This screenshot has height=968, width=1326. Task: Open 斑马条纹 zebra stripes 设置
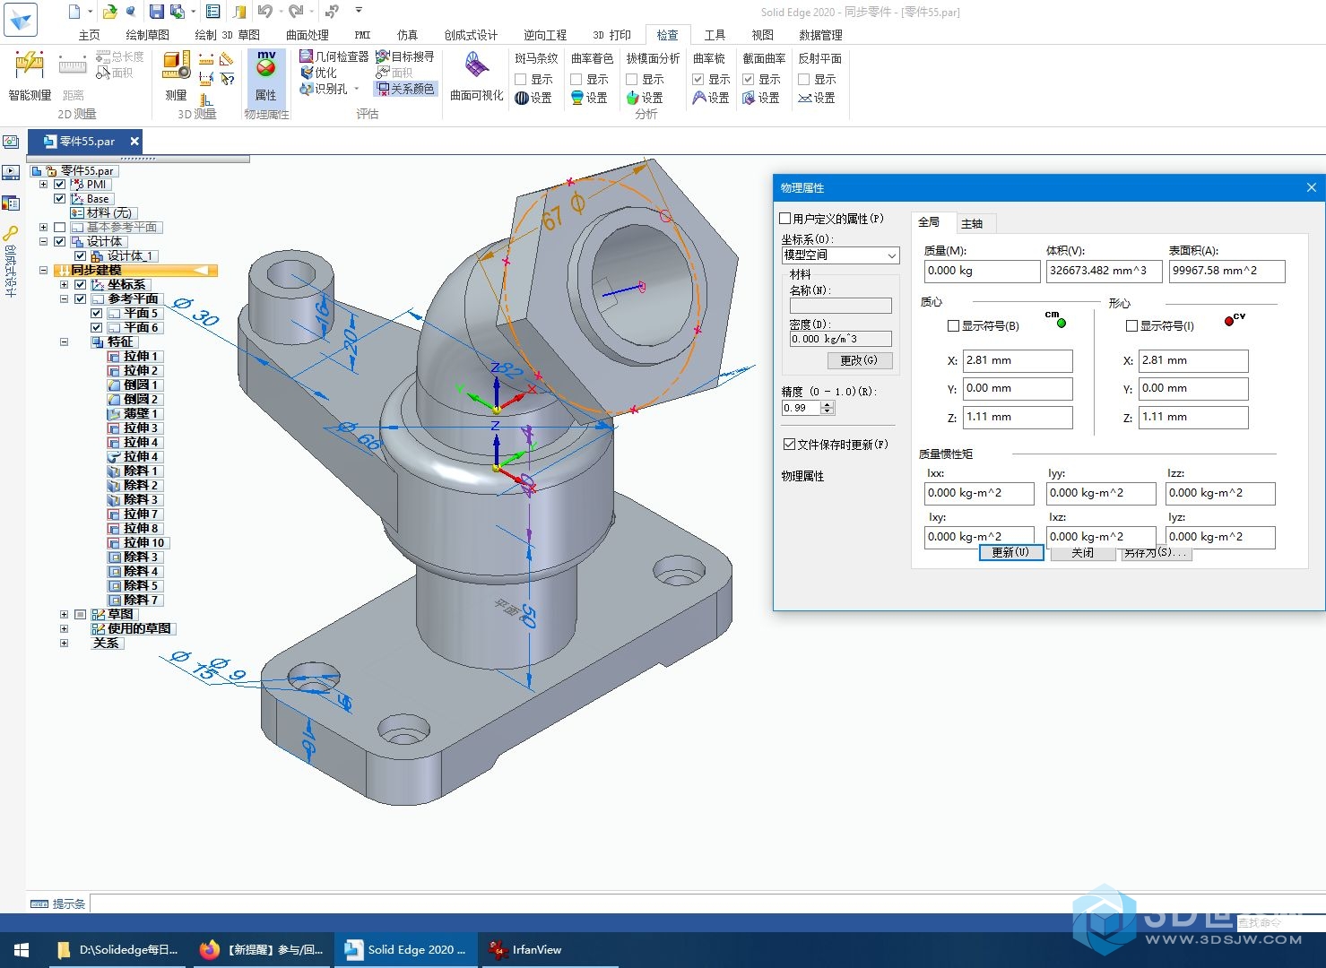[x=533, y=98]
